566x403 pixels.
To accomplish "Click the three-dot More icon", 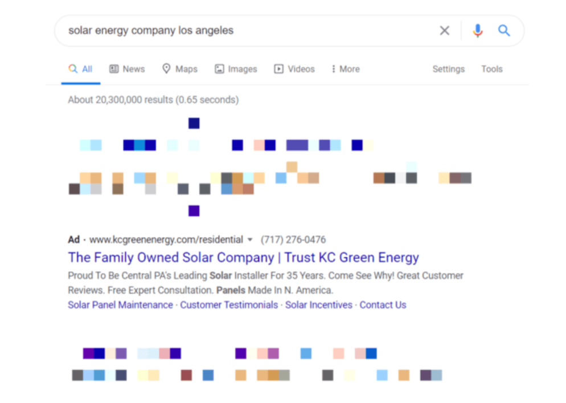I will click(x=333, y=69).
